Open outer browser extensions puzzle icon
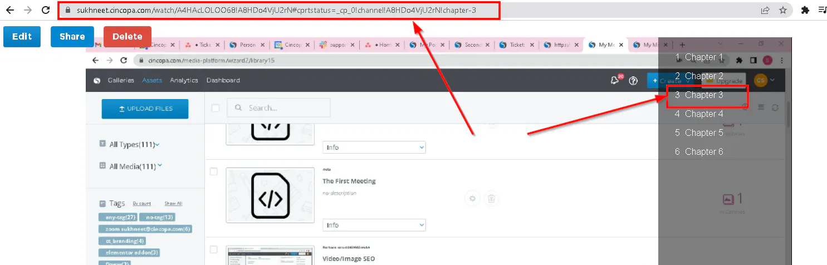 click(805, 10)
